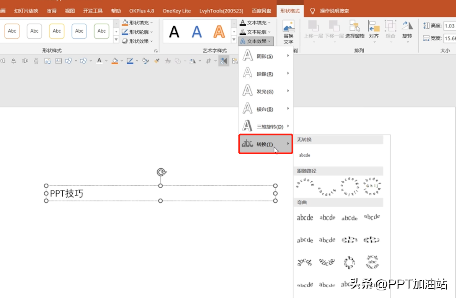Screen dimensions: 456x298
Task: Open the 帮助 help tab
Action: pos(116,11)
